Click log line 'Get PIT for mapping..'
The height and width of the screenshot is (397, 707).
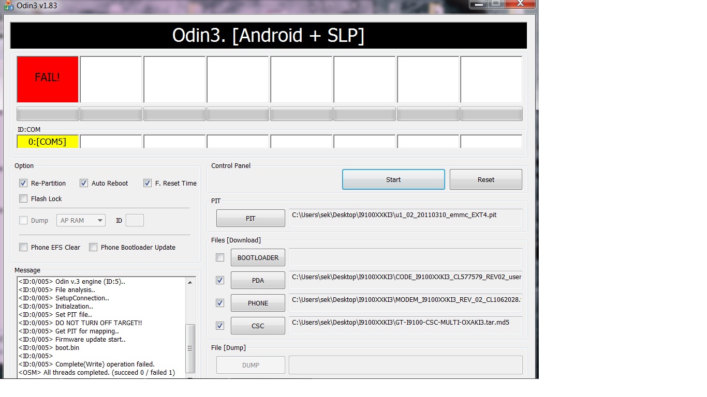[87, 331]
